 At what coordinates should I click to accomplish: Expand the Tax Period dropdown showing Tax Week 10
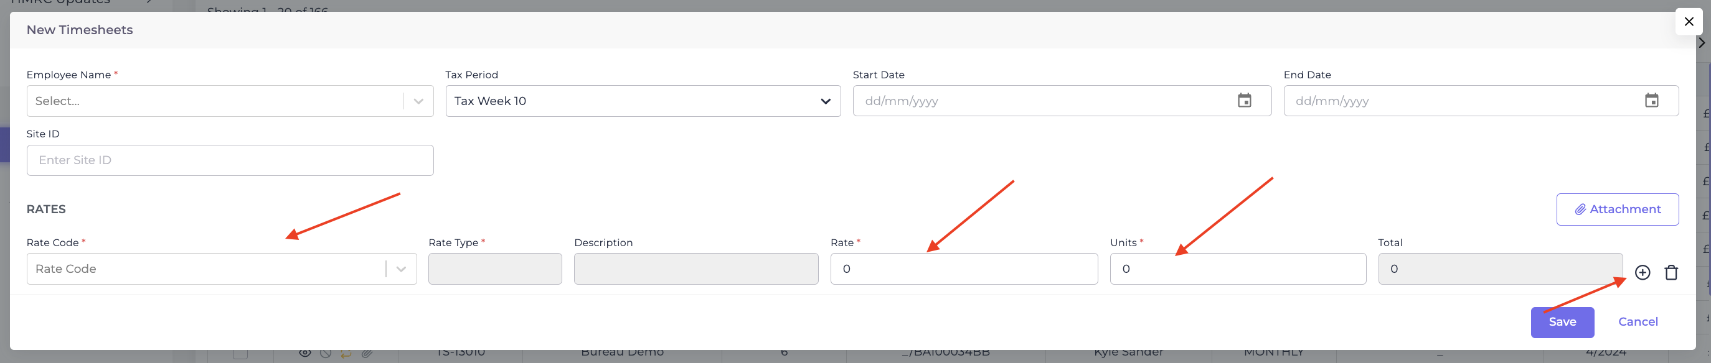pyautogui.click(x=643, y=101)
